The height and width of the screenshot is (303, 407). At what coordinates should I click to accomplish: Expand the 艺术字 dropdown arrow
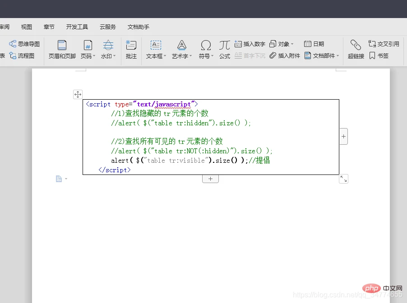pos(190,56)
